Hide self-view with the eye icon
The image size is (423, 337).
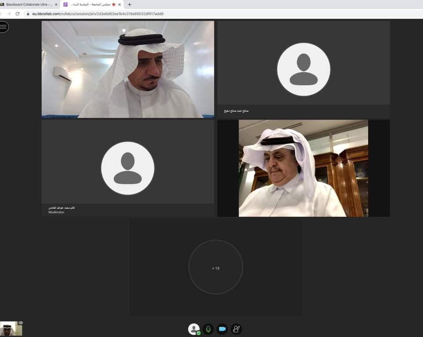pyautogui.click(x=21, y=323)
